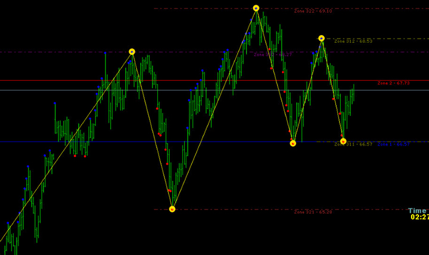Click the 'Time' label in the corner
Image resolution: width=429 pixels, height=255 pixels.
pos(418,210)
